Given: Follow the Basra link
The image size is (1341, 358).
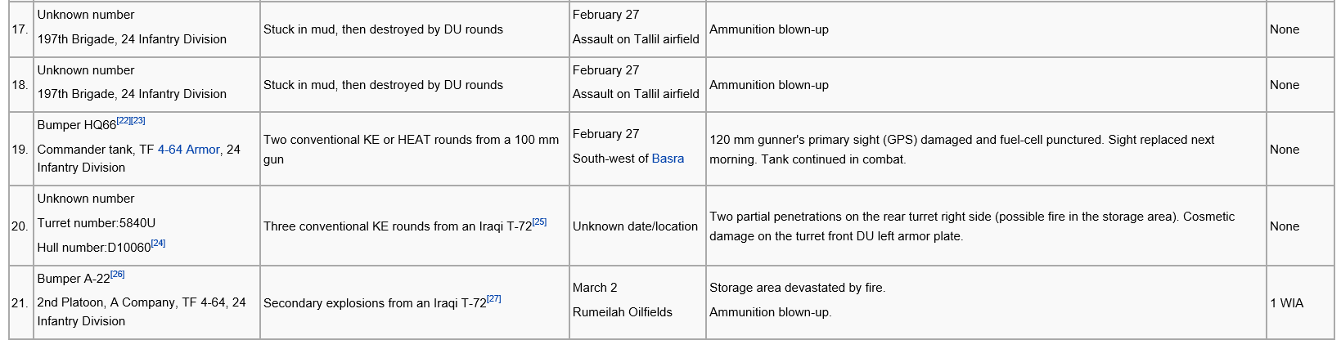Looking at the screenshot, I should 668,159.
